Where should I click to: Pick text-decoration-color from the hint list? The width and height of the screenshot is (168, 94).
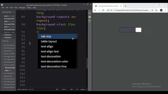tap(57, 61)
